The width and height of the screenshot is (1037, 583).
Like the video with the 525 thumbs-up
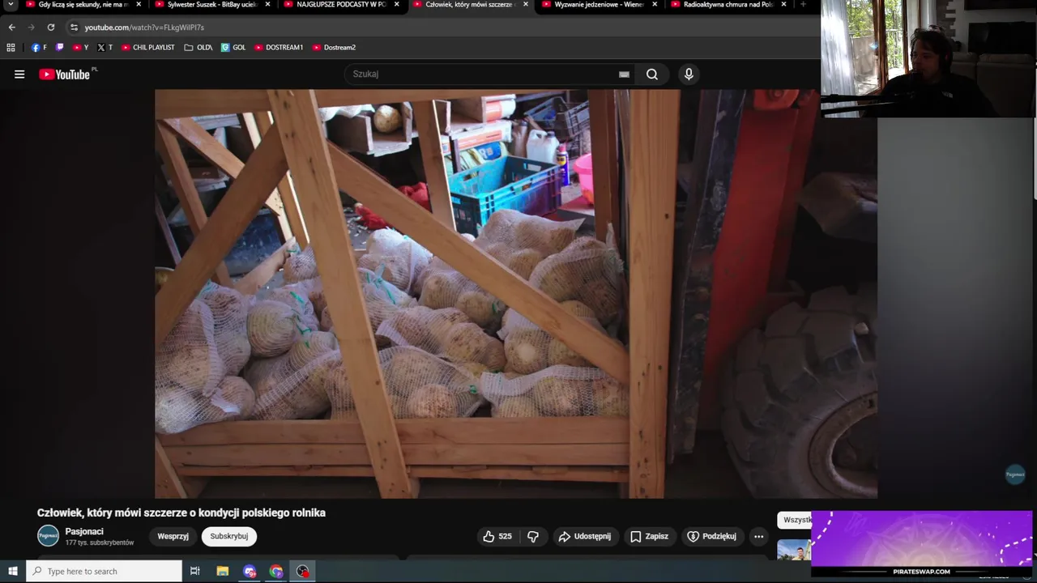point(497,536)
